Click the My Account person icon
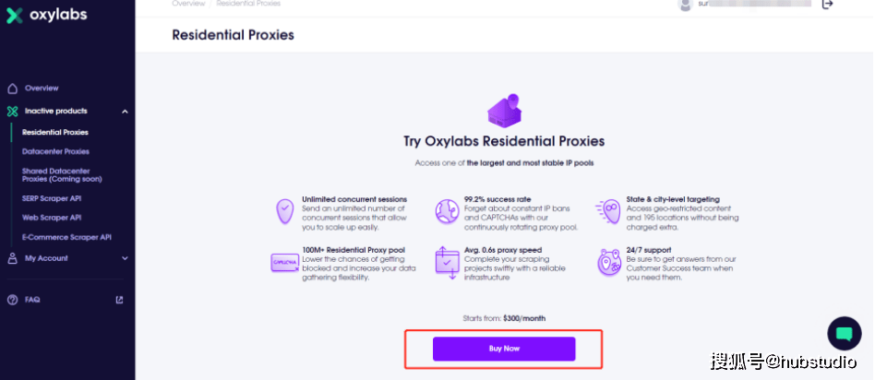This screenshot has width=875, height=380. [12, 258]
